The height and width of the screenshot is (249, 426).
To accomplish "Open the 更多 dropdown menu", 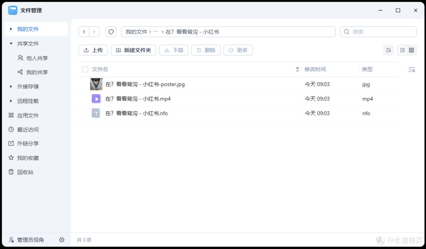I will coord(238,50).
